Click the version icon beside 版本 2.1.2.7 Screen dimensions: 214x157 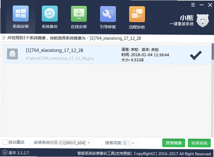tap(5, 152)
